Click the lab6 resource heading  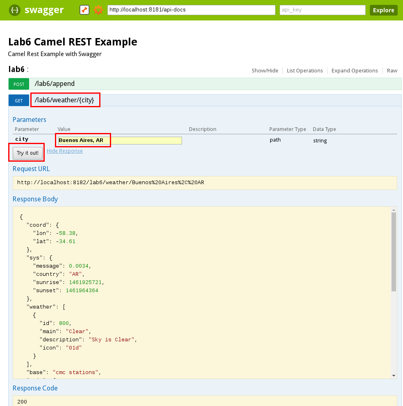coord(16,70)
